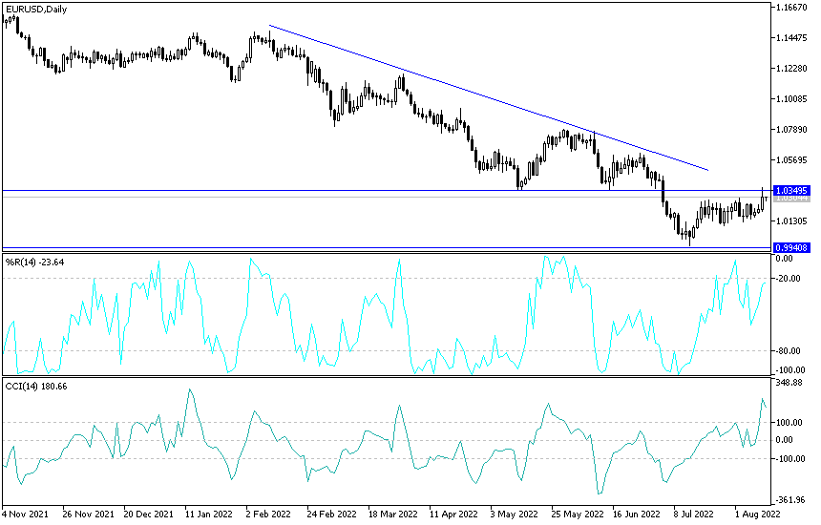Click the 1.03495 price level label

[791, 191]
